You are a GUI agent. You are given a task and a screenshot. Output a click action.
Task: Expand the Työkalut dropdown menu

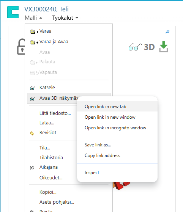click(65, 18)
